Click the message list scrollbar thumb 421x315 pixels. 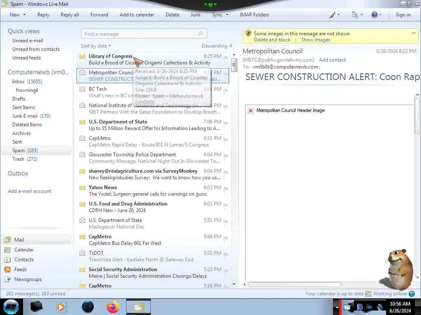(x=234, y=65)
